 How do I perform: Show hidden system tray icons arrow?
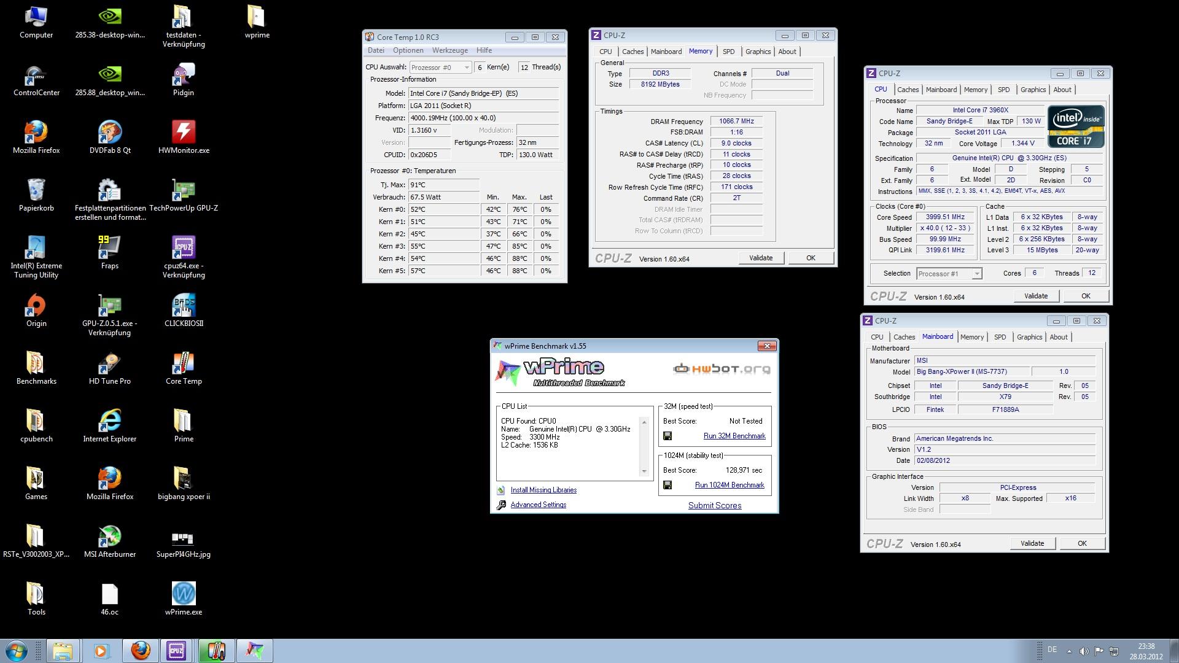coord(1069,651)
